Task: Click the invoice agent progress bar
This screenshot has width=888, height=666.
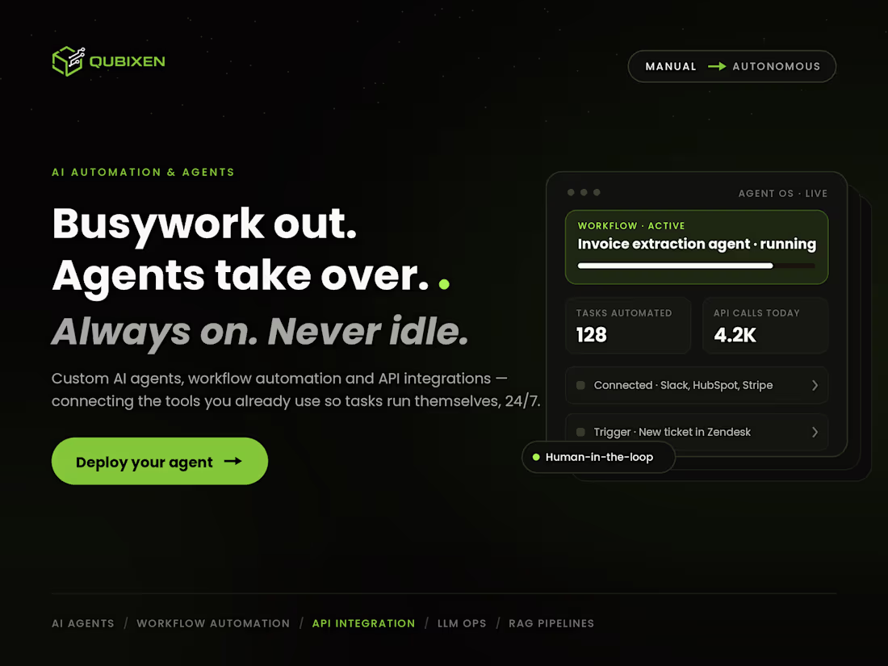Action: (697, 266)
